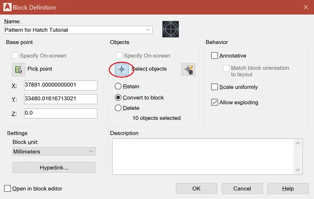Screen dimensions: 314x199
Task: Confirm with the OK button
Action: click(196, 188)
